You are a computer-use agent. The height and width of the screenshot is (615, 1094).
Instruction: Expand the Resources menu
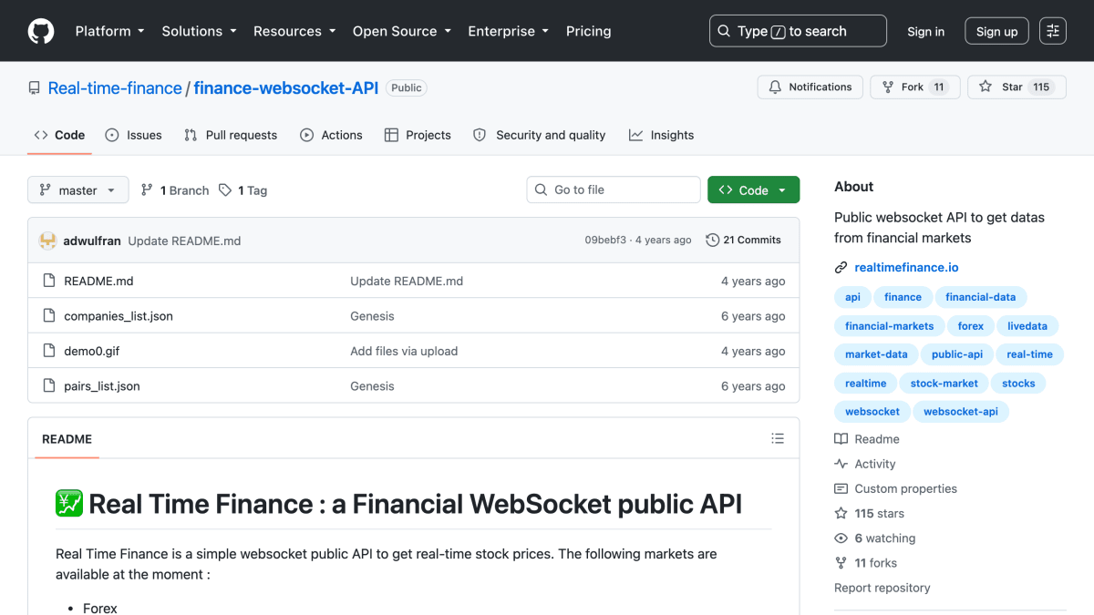pyautogui.click(x=294, y=31)
